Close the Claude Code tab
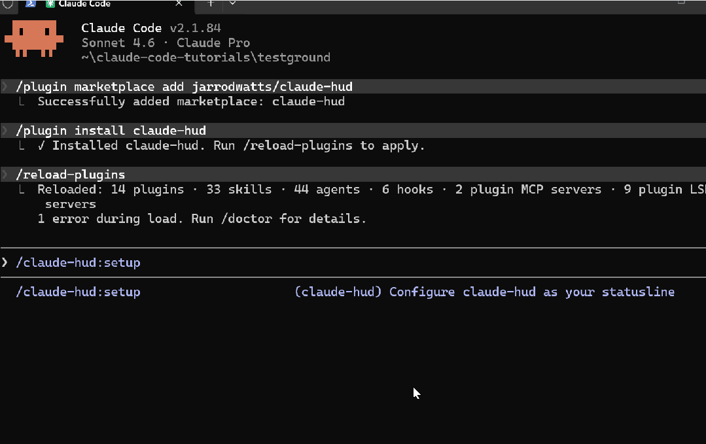The height and width of the screenshot is (444, 706). (179, 3)
